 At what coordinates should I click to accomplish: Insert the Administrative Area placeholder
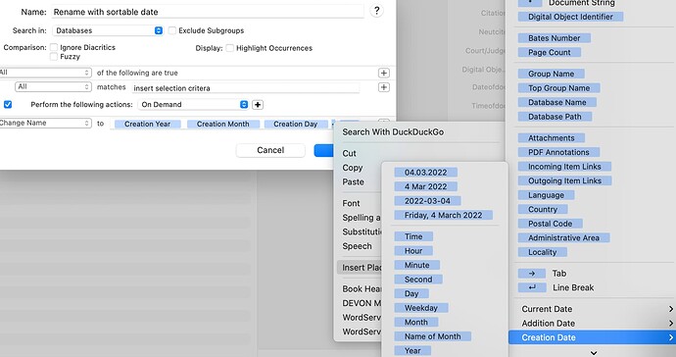pyautogui.click(x=563, y=238)
